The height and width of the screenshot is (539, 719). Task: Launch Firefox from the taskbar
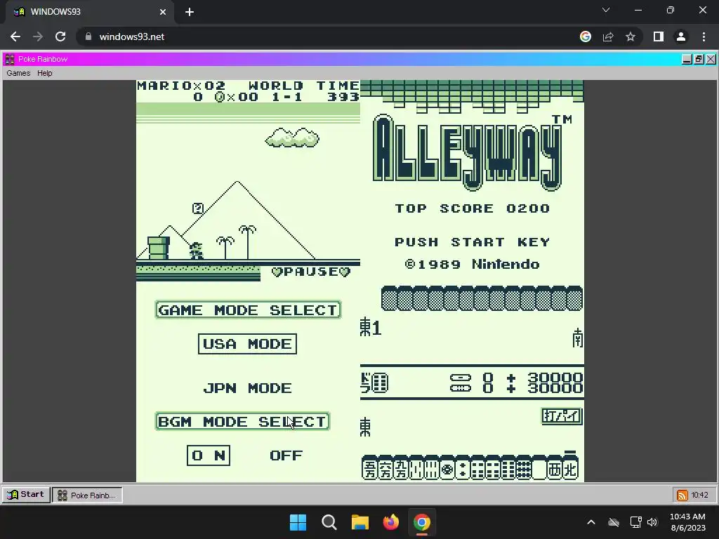pyautogui.click(x=390, y=522)
